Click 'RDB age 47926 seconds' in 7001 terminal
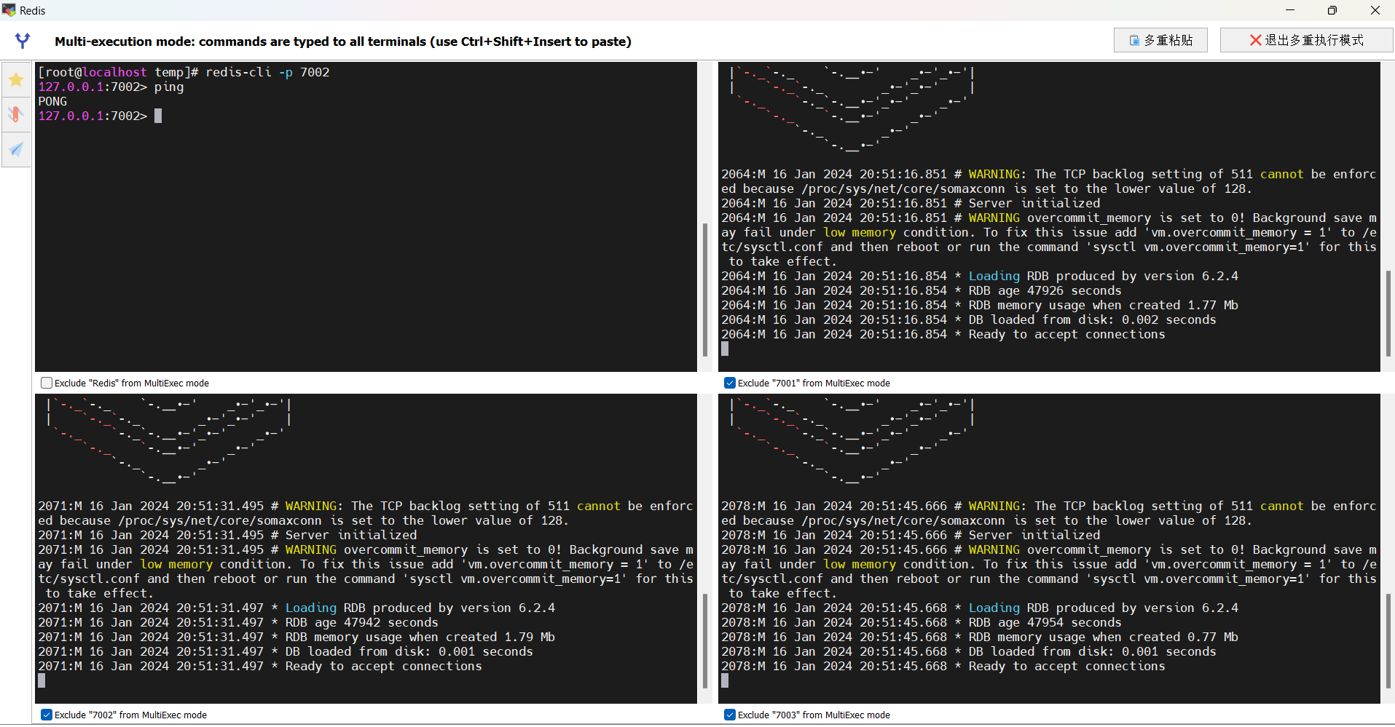The image size is (1395, 727). click(1045, 290)
